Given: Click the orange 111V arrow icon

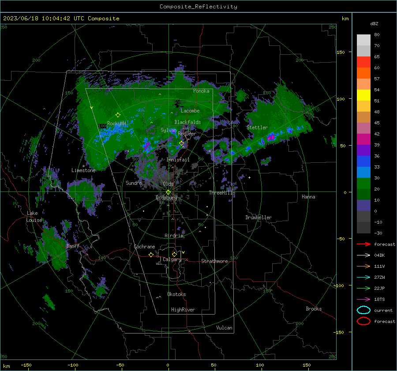Looking at the screenshot, I should click(363, 266).
